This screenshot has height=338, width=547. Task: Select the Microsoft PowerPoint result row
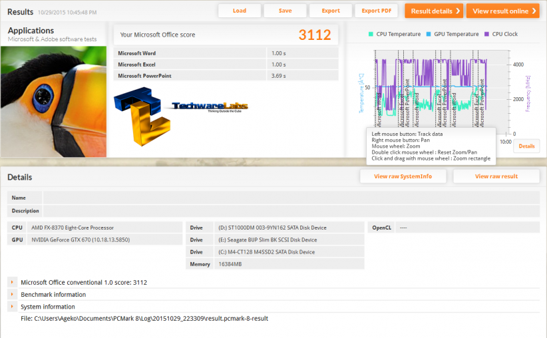pyautogui.click(x=226, y=76)
